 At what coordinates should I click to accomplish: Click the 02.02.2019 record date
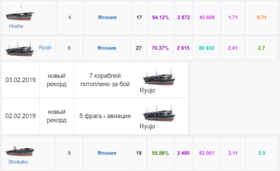[20, 116]
